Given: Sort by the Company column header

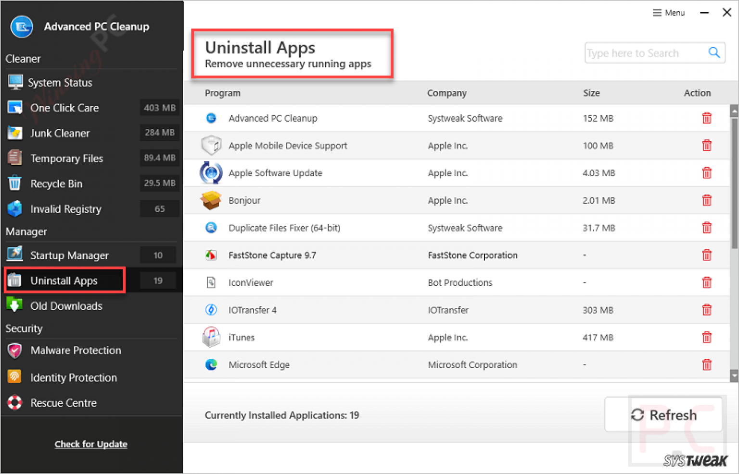Looking at the screenshot, I should click(447, 93).
